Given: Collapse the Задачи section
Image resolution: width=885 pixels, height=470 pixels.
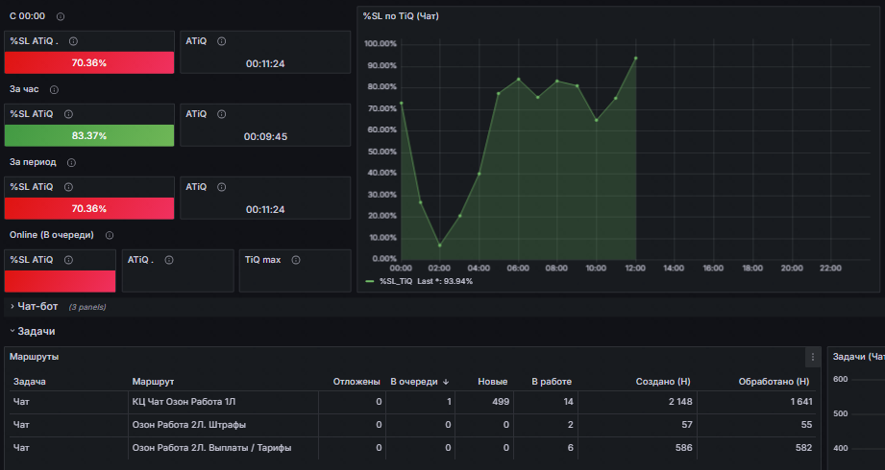Looking at the screenshot, I should coord(33,331).
